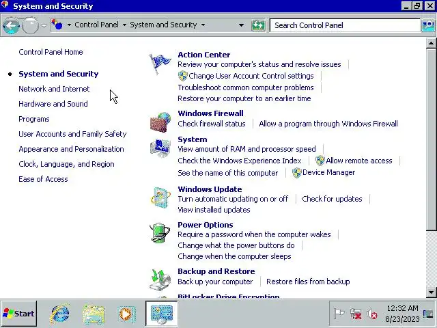Click the scrollbar up arrow
The width and height of the screenshot is (437, 328).
pos(431,43)
